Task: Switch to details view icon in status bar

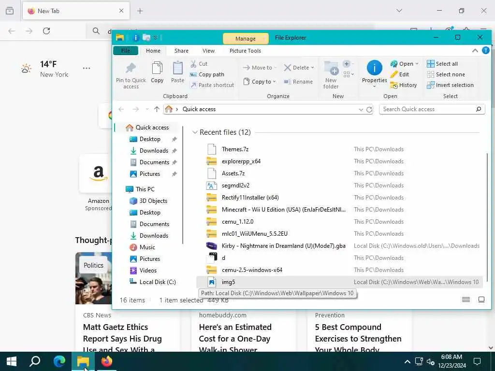Action: point(466,300)
